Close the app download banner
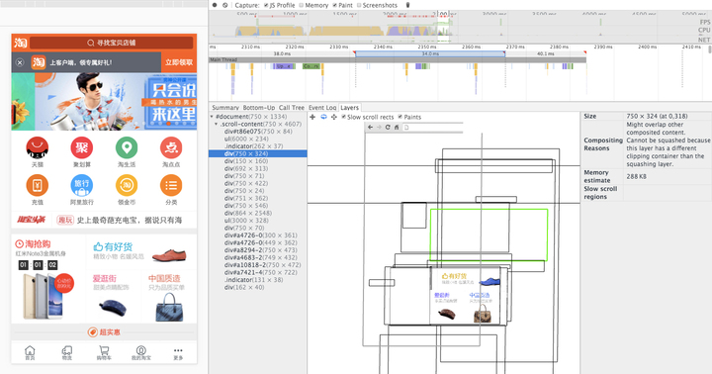The image size is (712, 374). tap(20, 62)
